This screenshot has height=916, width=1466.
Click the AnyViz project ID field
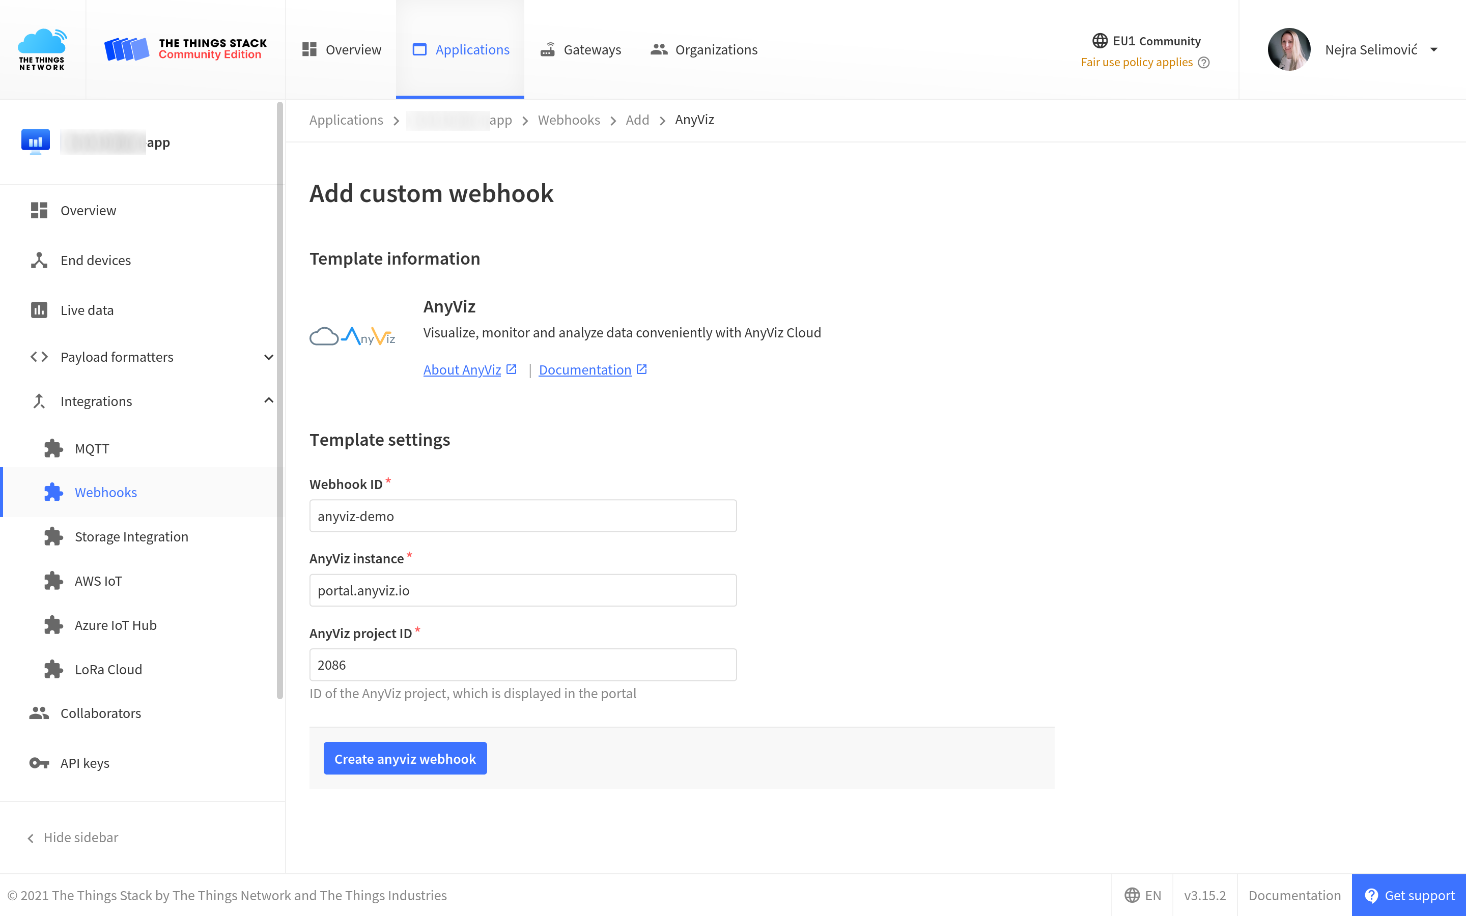(x=523, y=664)
